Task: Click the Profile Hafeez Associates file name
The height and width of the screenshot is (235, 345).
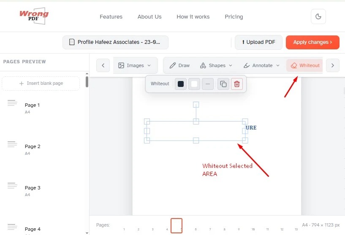Action: 116,42
